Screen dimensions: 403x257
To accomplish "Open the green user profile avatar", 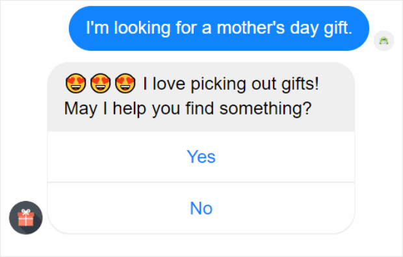I will 383,40.
